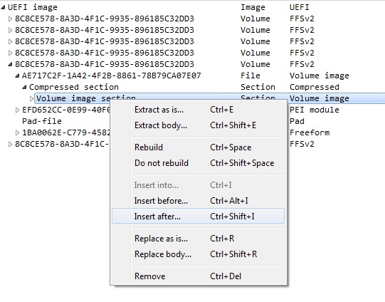Viewport: 385px width, 302px height.
Task: Expand the EFD652CC PEI module node
Action: tap(17, 110)
